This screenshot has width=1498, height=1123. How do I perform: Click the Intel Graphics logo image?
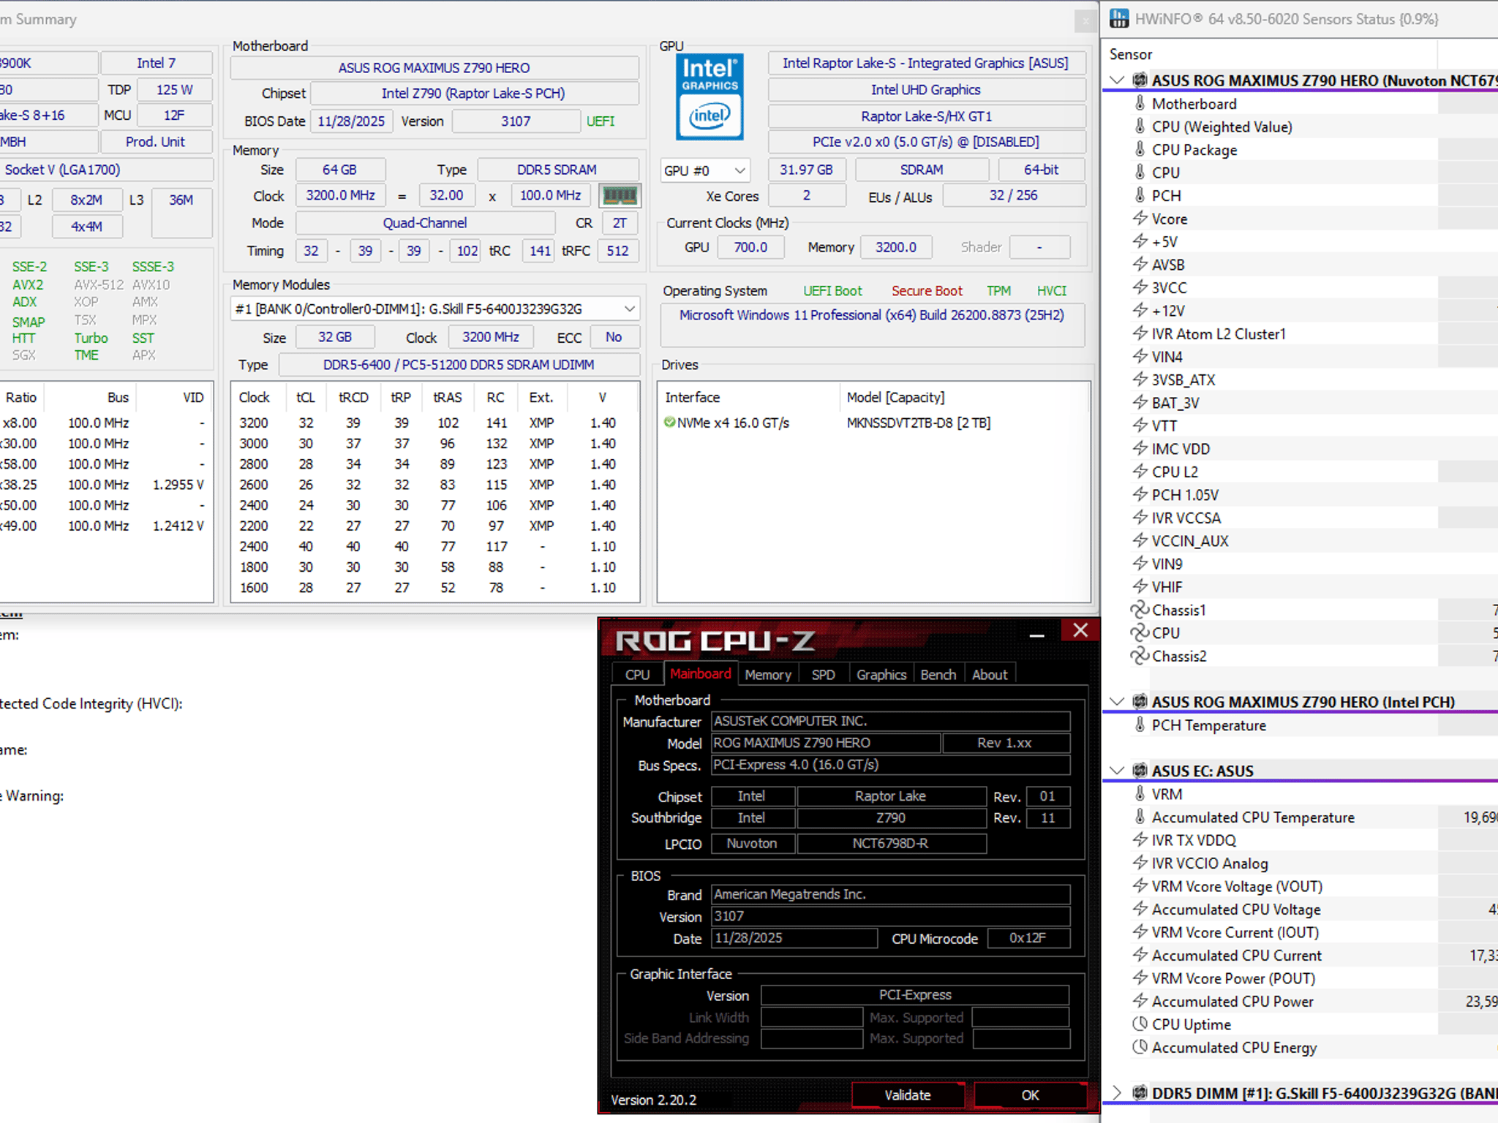click(x=710, y=96)
